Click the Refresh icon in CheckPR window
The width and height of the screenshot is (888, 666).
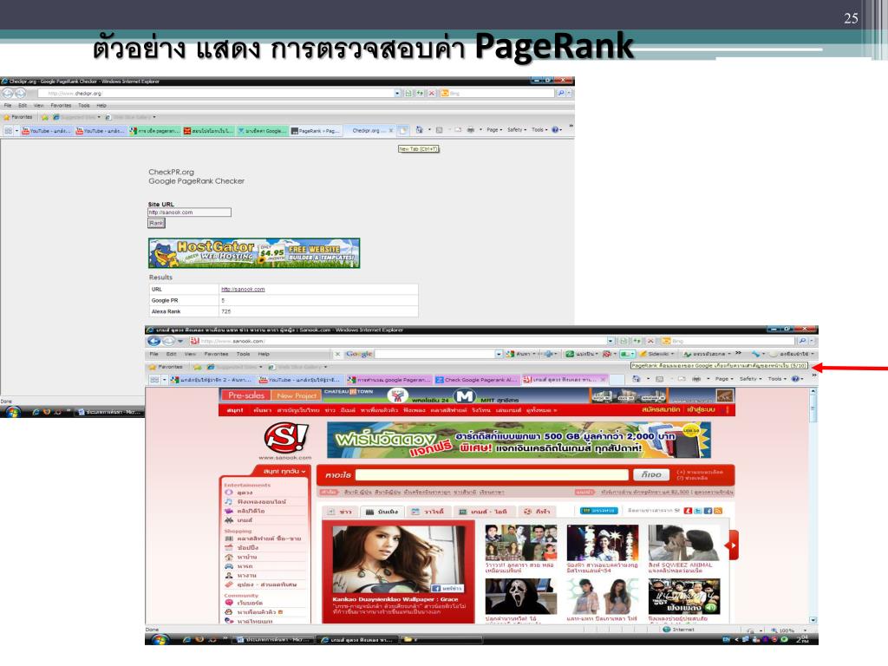click(x=421, y=94)
